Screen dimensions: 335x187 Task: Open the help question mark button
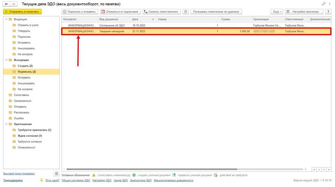pyautogui.click(x=328, y=11)
